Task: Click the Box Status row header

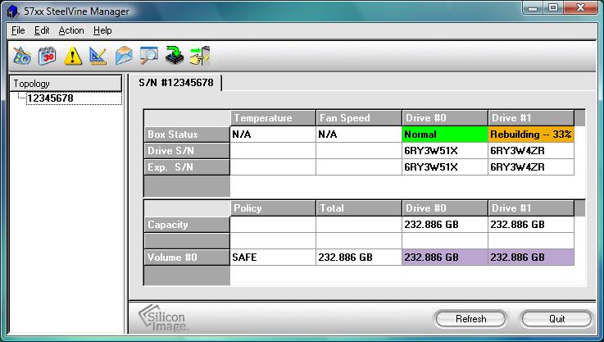Action: coord(187,135)
